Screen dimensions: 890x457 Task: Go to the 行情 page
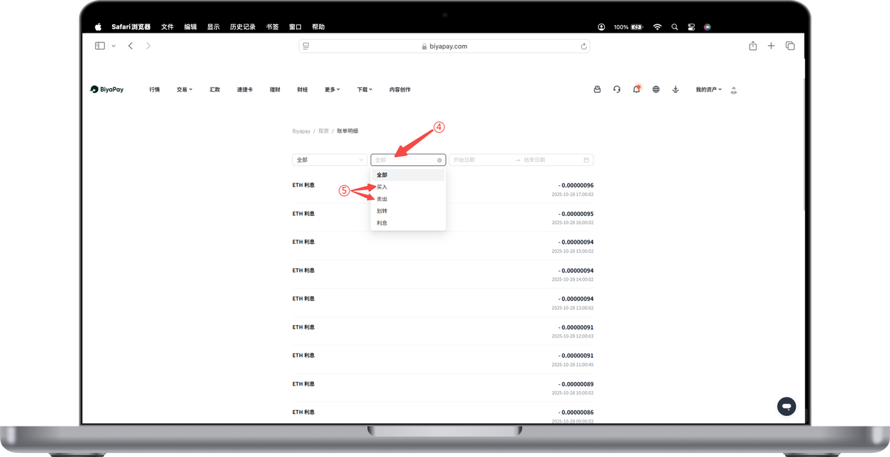click(x=154, y=90)
